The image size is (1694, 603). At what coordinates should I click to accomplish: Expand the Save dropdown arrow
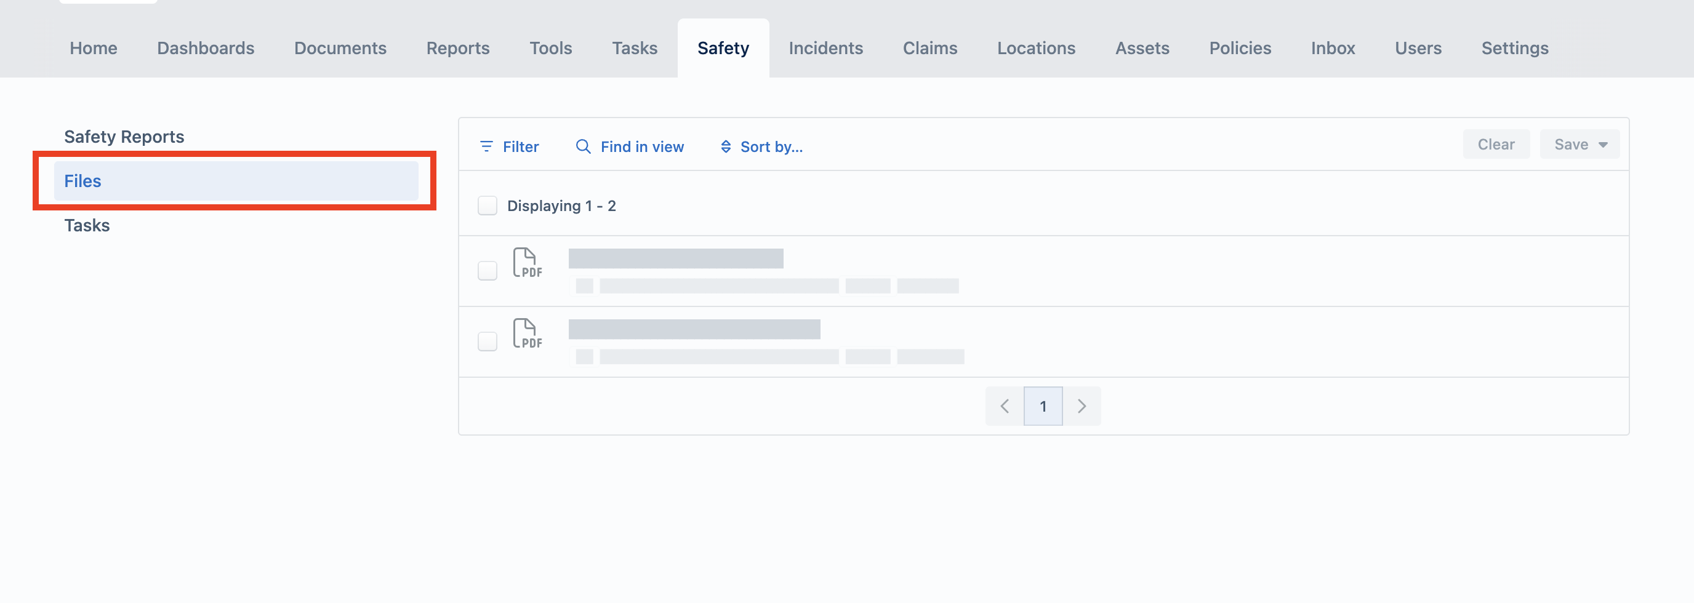point(1604,145)
